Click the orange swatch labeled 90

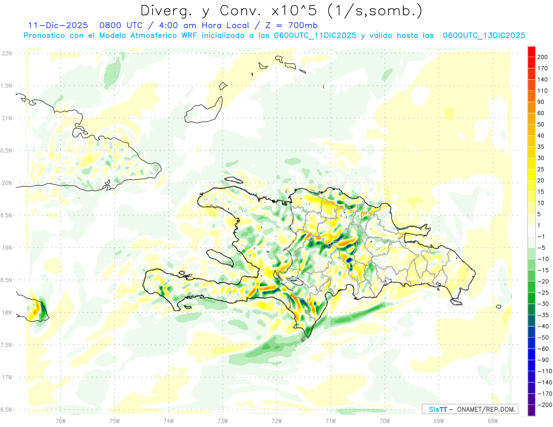(531, 96)
